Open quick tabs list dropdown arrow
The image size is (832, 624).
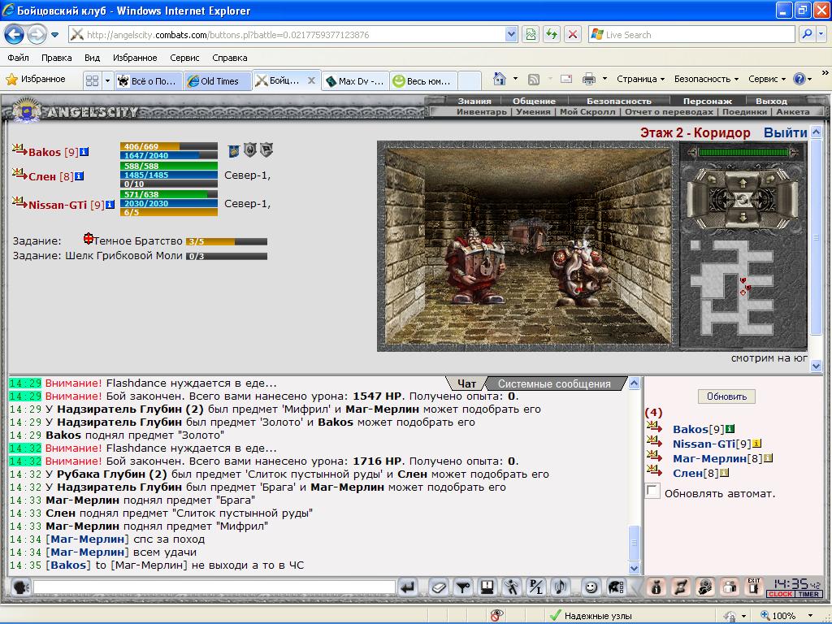coord(107,80)
